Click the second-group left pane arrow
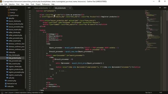168x94 pixels. point(164,8)
